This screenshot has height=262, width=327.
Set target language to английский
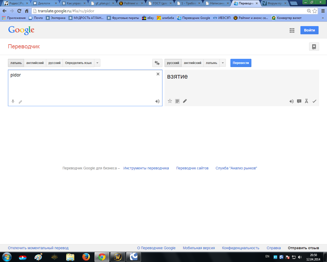[x=193, y=63]
